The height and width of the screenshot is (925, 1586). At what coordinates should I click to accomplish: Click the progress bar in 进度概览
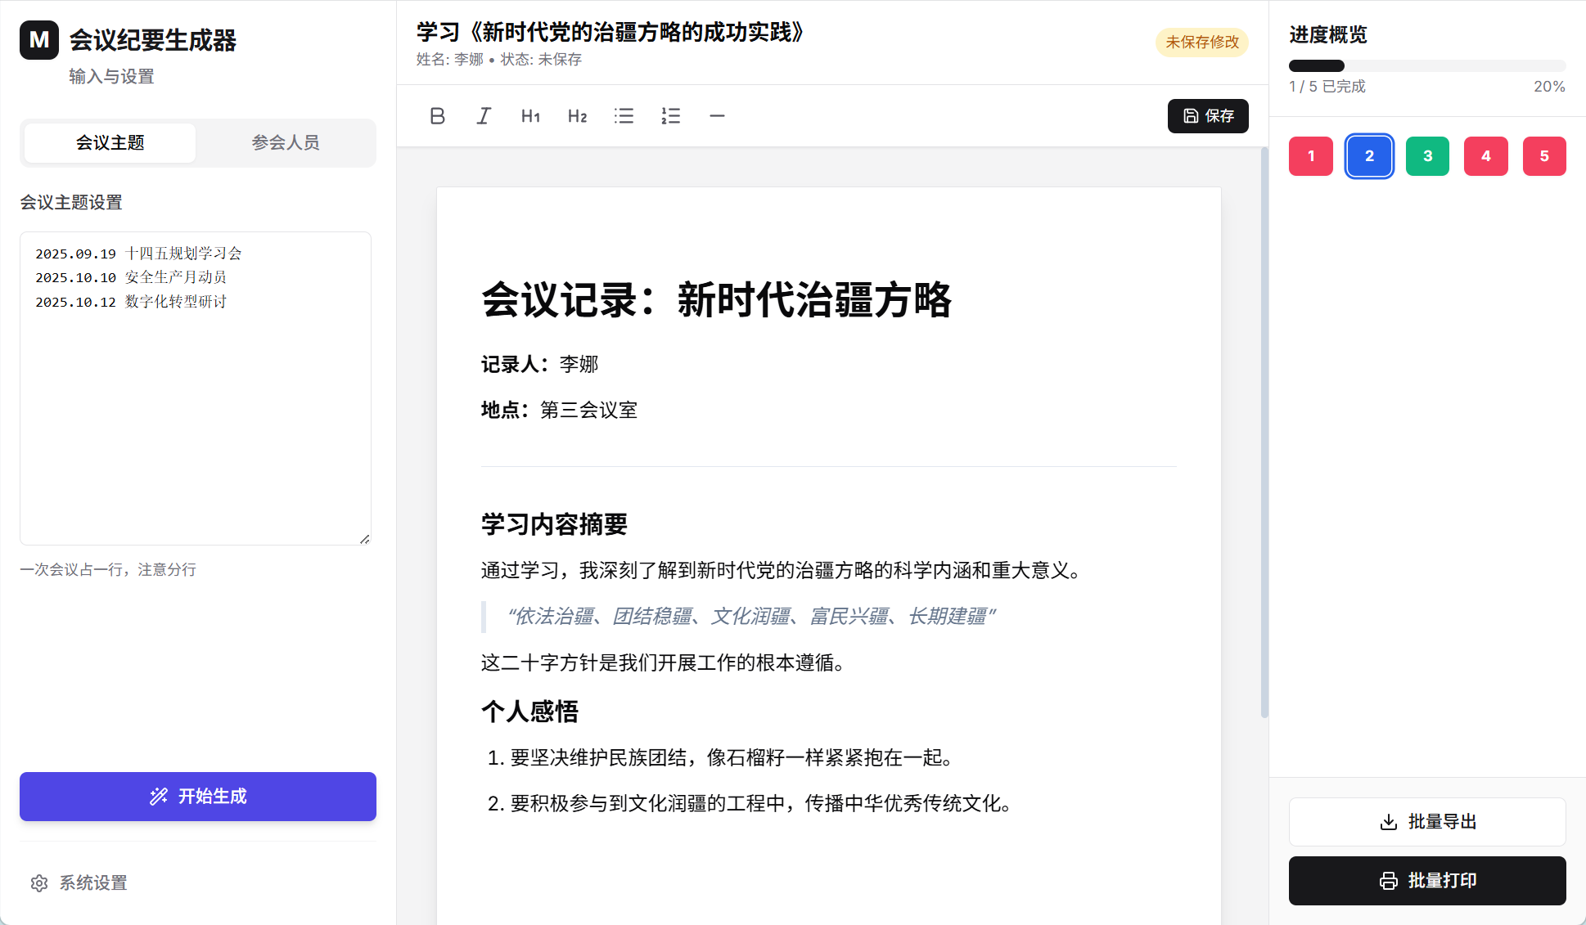1426,65
